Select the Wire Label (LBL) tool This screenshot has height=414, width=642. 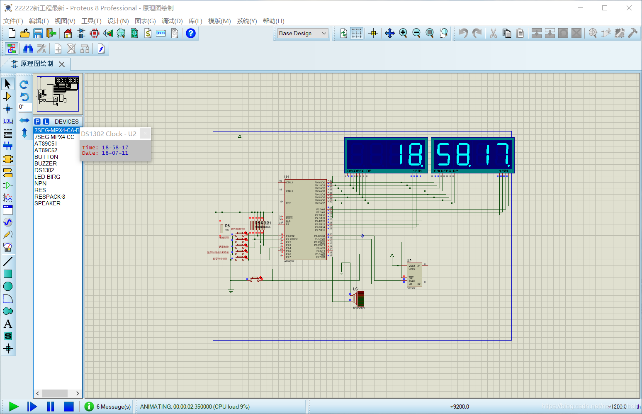[x=7, y=121]
